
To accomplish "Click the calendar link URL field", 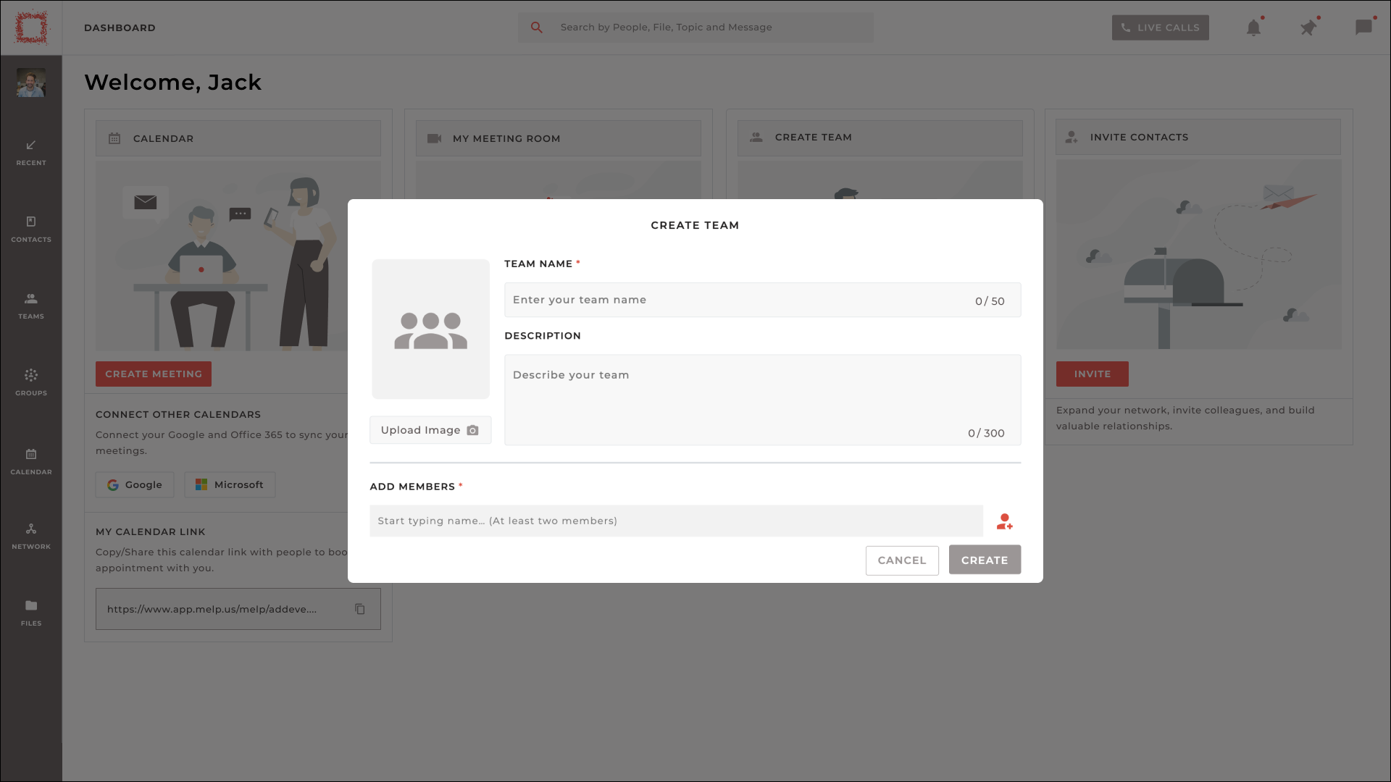I will [238, 609].
